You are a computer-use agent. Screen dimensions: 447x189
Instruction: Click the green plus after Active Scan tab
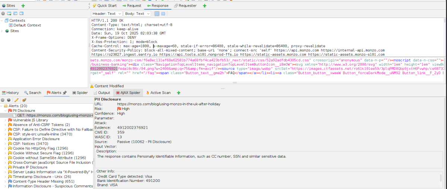point(179,92)
